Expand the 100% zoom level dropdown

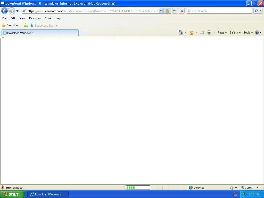(x=257, y=188)
